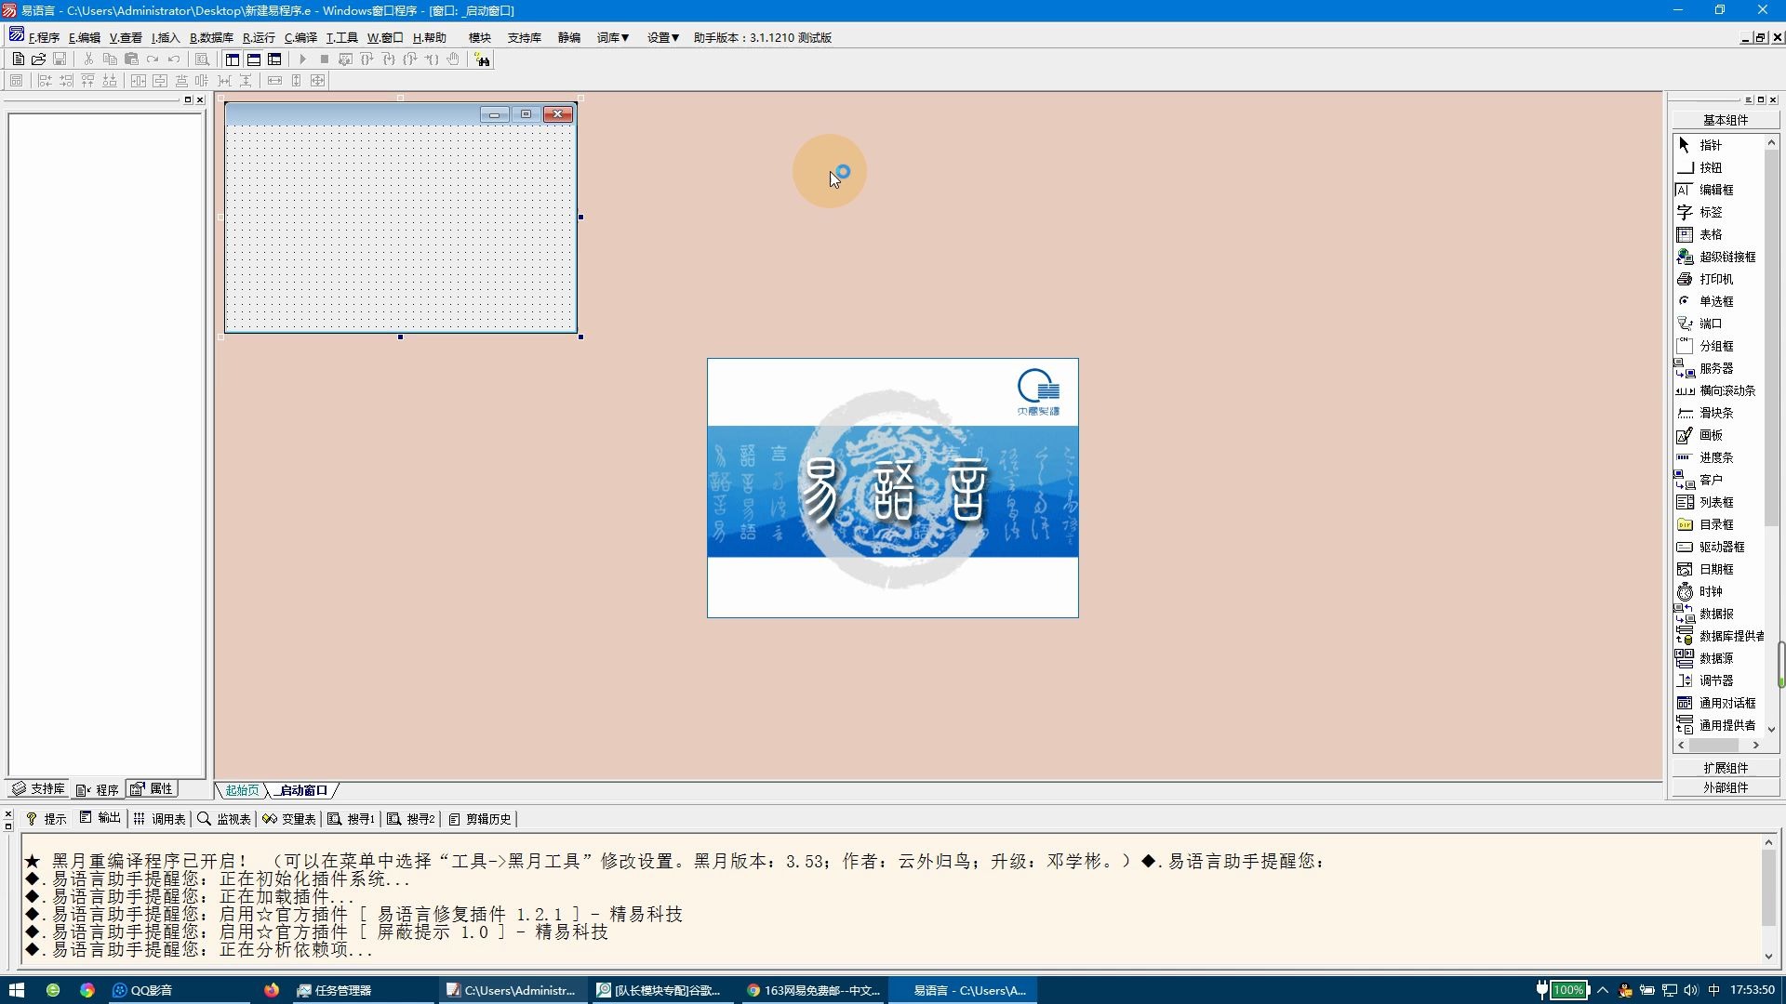
Task: Open the H.帮助 menu
Action: (x=430, y=38)
